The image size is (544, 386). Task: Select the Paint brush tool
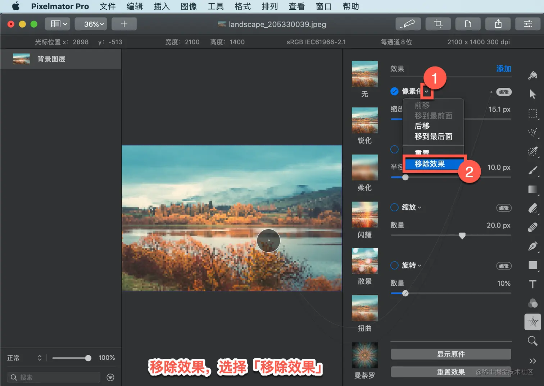point(533,170)
